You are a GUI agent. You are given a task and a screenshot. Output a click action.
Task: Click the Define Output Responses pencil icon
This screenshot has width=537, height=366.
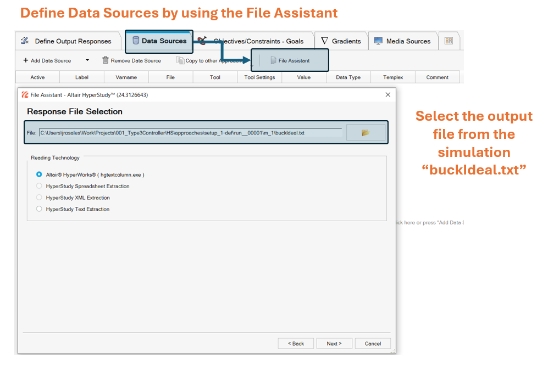point(25,41)
